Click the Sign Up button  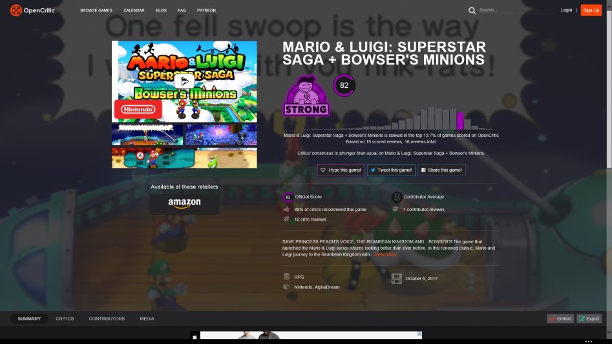(x=591, y=10)
